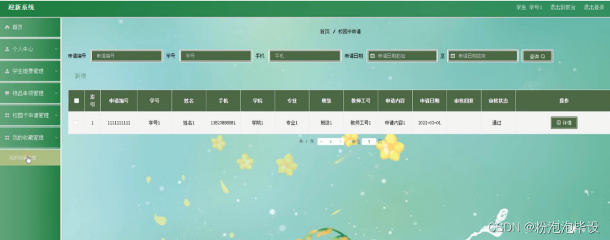The image size is (610, 240).
Task: Expand the 物品申领管理 menu chevron
Action: coord(57,94)
